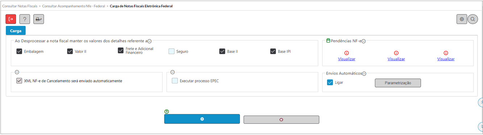Collapse the Envios Automáticos group
The height and width of the screenshot is (135, 483).
click(364, 73)
